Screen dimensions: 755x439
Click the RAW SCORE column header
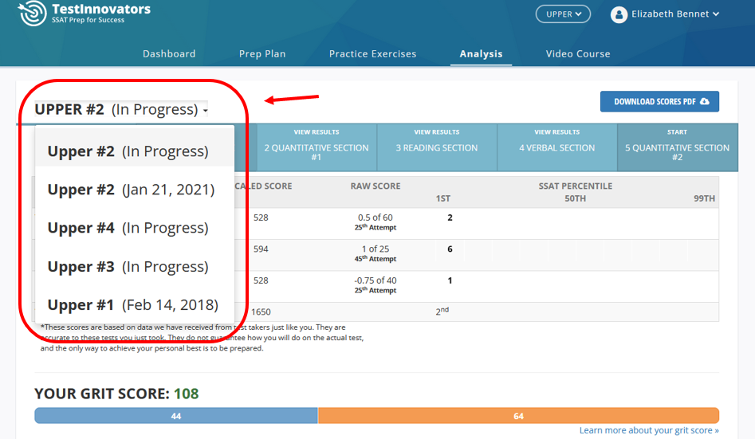376,186
